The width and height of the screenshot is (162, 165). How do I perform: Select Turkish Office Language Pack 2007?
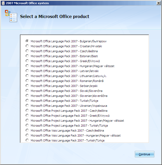click(27, 101)
